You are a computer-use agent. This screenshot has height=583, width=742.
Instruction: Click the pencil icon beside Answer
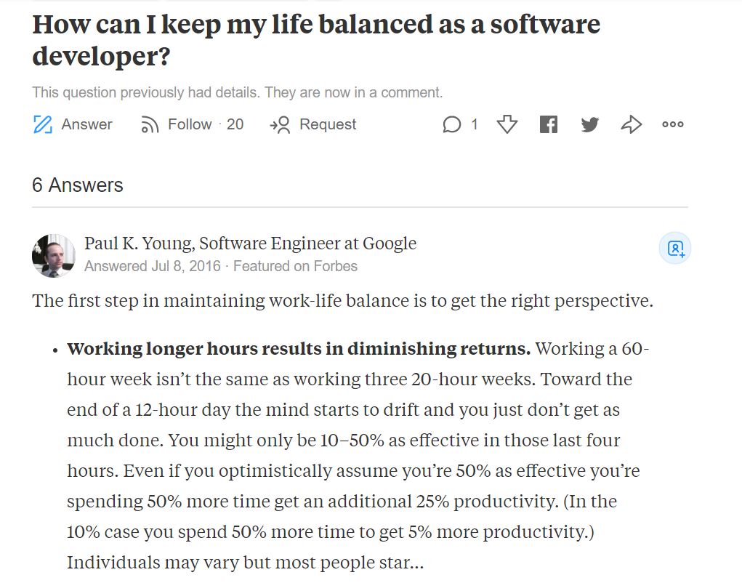(43, 124)
